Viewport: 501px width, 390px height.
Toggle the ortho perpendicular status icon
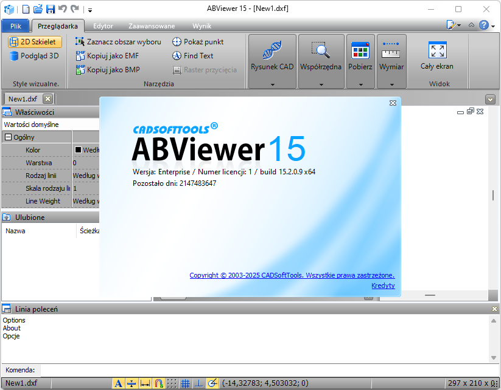198,383
